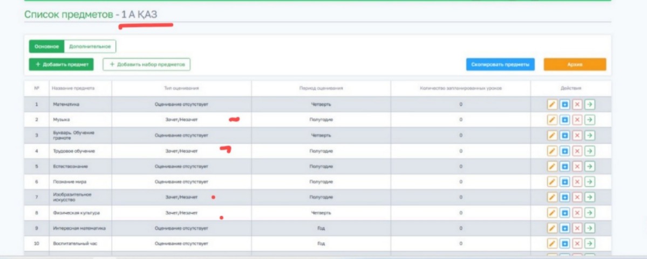The width and height of the screenshot is (647, 259).
Task: Click the blue Скопировать предметы button
Action: coord(500,65)
